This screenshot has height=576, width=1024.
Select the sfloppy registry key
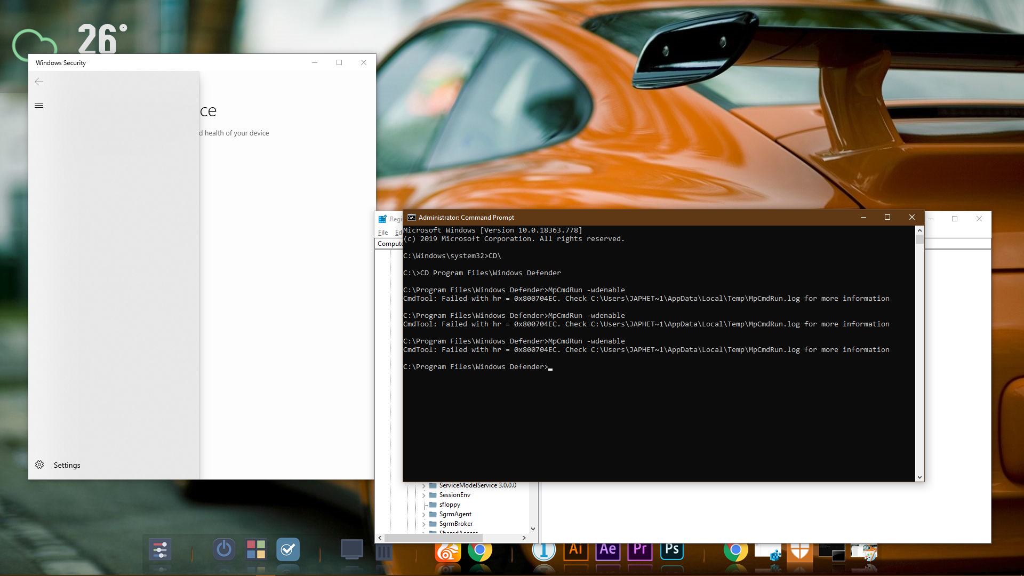pos(451,505)
